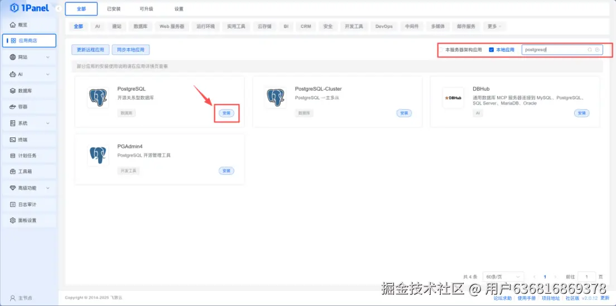The width and height of the screenshot is (616, 306).
Task: Filter by 邮件服务 mail service category
Action: (x=466, y=26)
